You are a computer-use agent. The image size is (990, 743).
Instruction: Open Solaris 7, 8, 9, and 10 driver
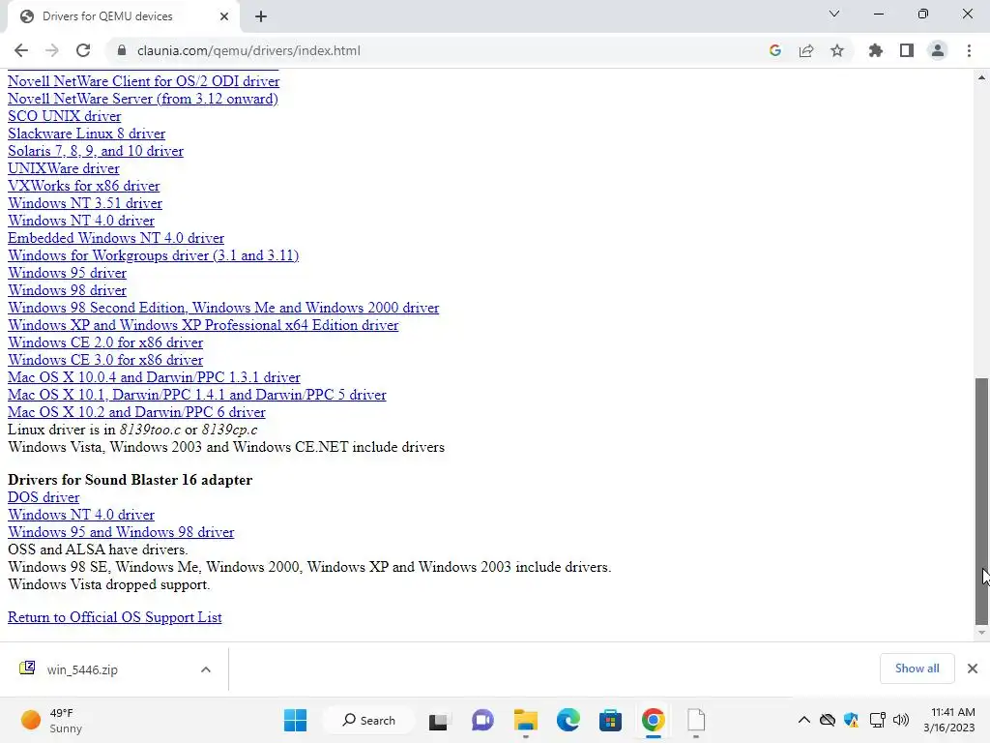coord(96,151)
